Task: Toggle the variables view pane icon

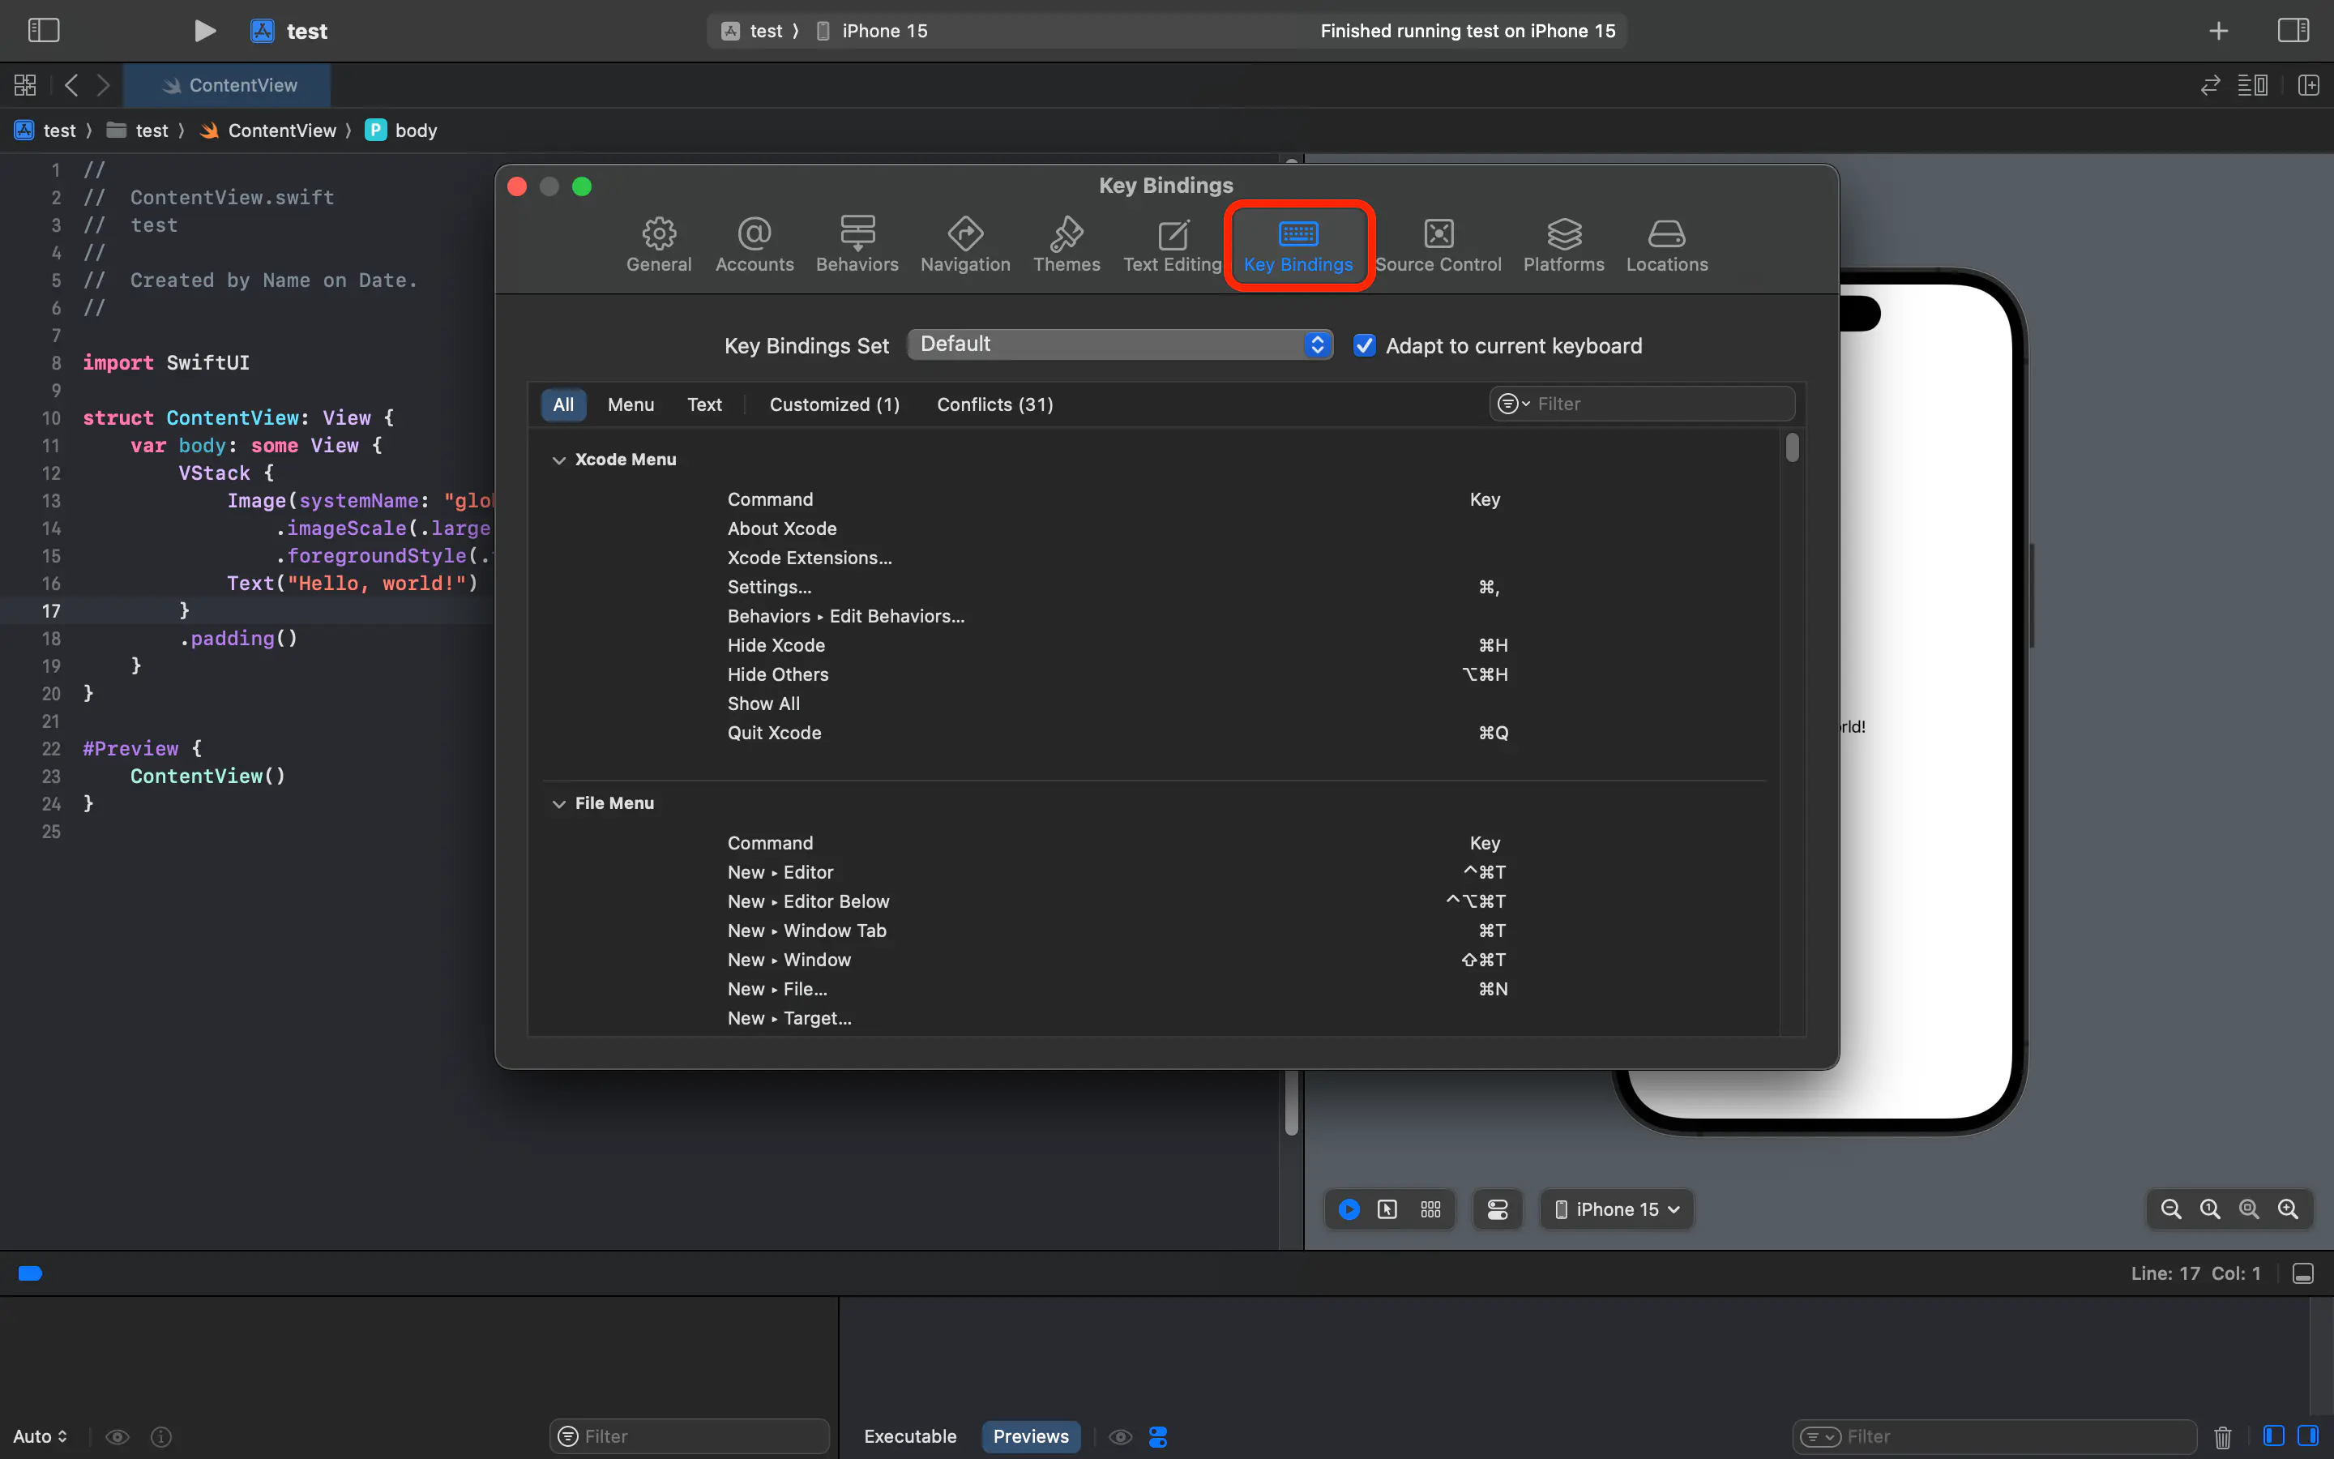Action: click(x=2272, y=1435)
